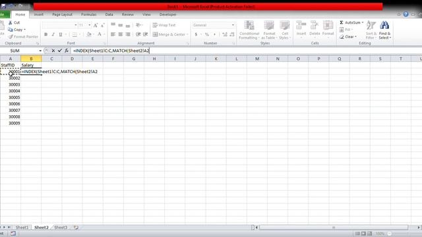Click the Delete cells button
The image size is (422, 237).
pyautogui.click(x=315, y=29)
